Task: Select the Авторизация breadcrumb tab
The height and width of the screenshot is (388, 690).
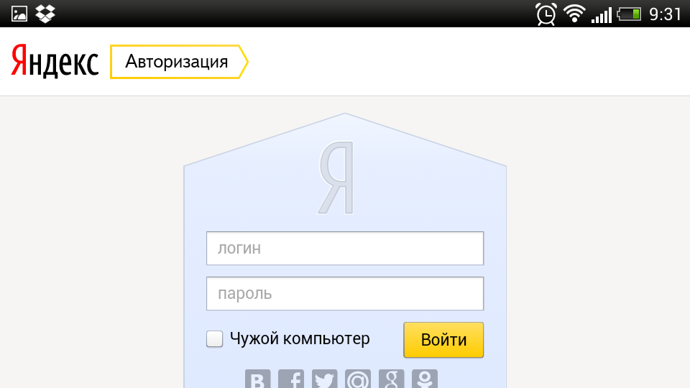Action: [178, 62]
